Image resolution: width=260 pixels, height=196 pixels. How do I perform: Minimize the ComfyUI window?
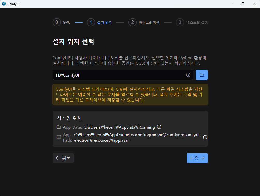click(x=231, y=4)
